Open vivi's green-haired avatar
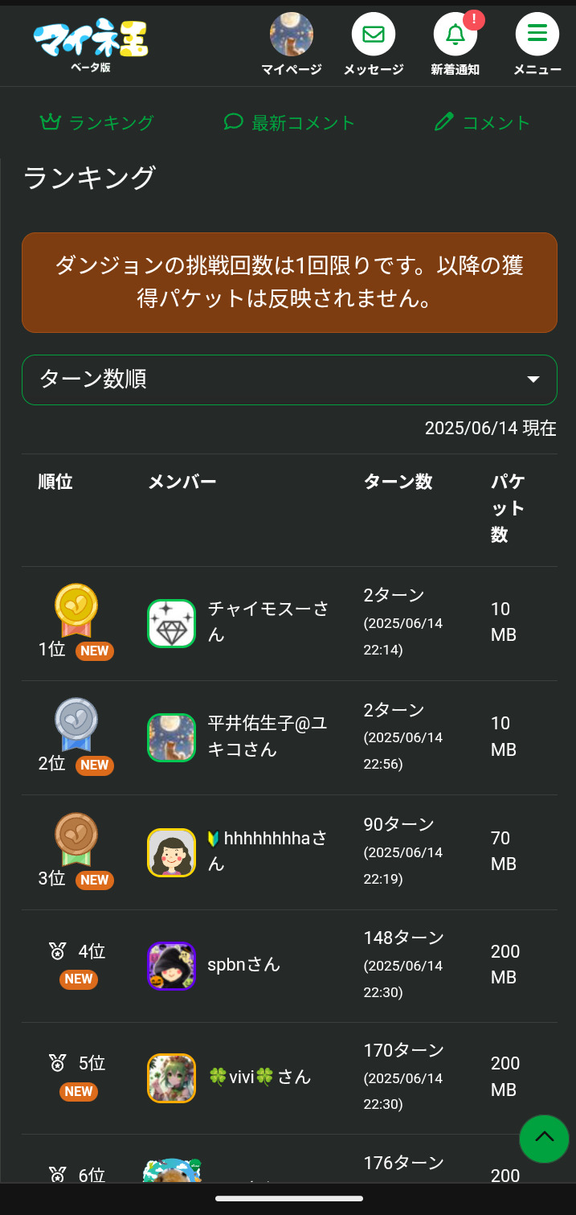The image size is (576, 1215). [172, 1078]
